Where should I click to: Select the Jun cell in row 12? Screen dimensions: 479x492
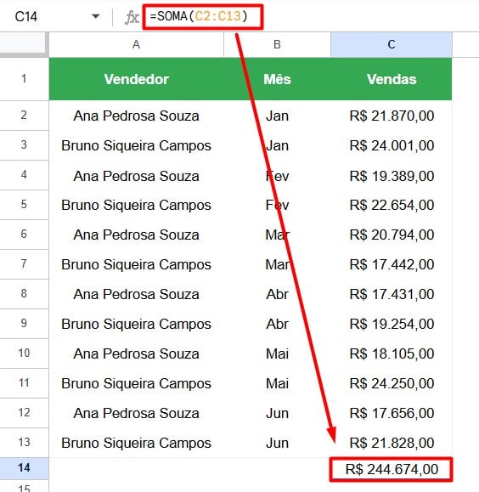277,413
